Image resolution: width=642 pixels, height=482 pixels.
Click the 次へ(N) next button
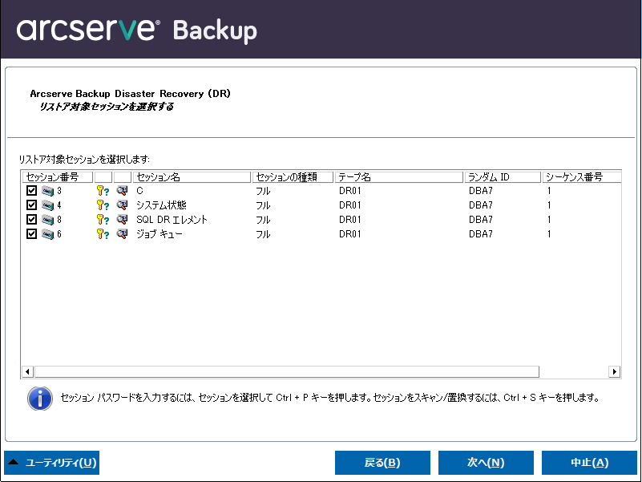[486, 463]
